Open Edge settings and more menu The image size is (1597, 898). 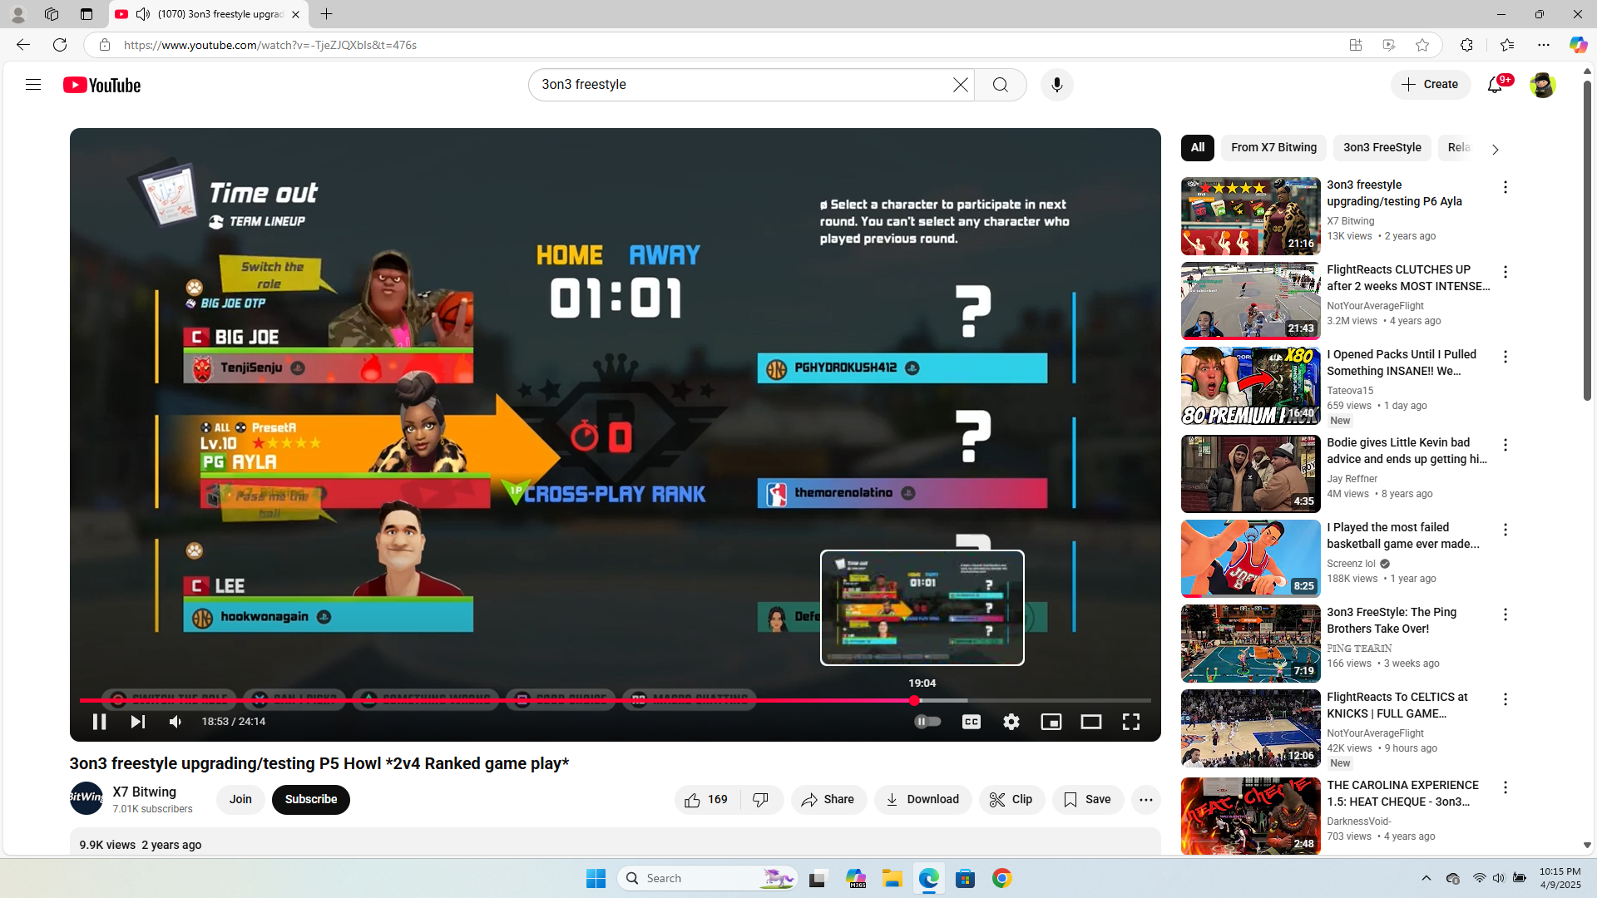tap(1544, 45)
